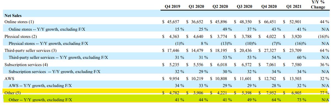Select the Physical stores (2) row label

tap(21, 36)
